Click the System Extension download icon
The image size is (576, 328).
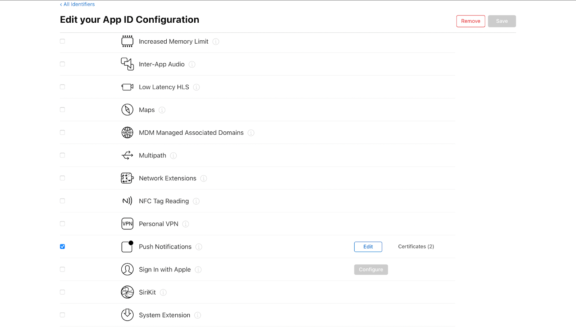point(127,315)
